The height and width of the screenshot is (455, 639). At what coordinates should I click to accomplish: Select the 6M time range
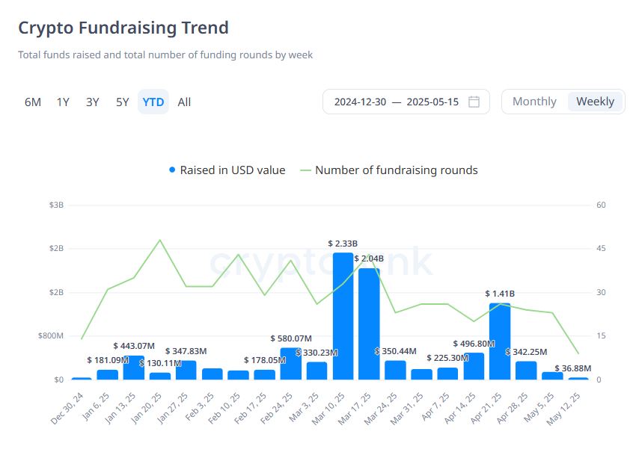point(33,102)
